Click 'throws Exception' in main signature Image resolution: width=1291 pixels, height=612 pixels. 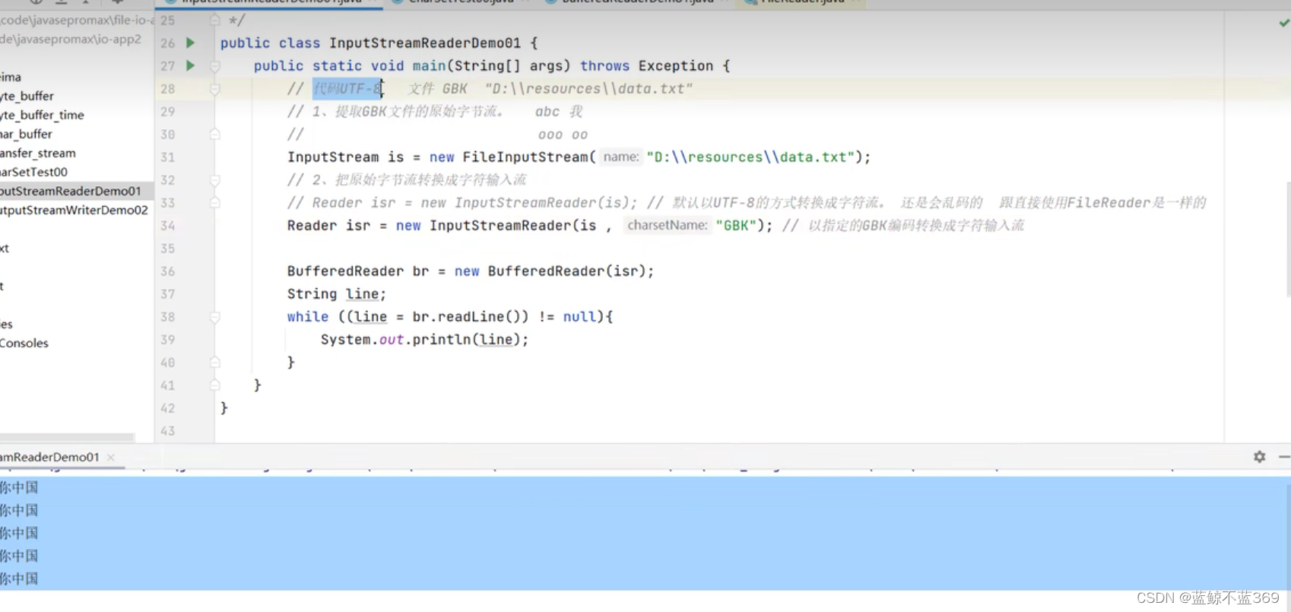(647, 66)
